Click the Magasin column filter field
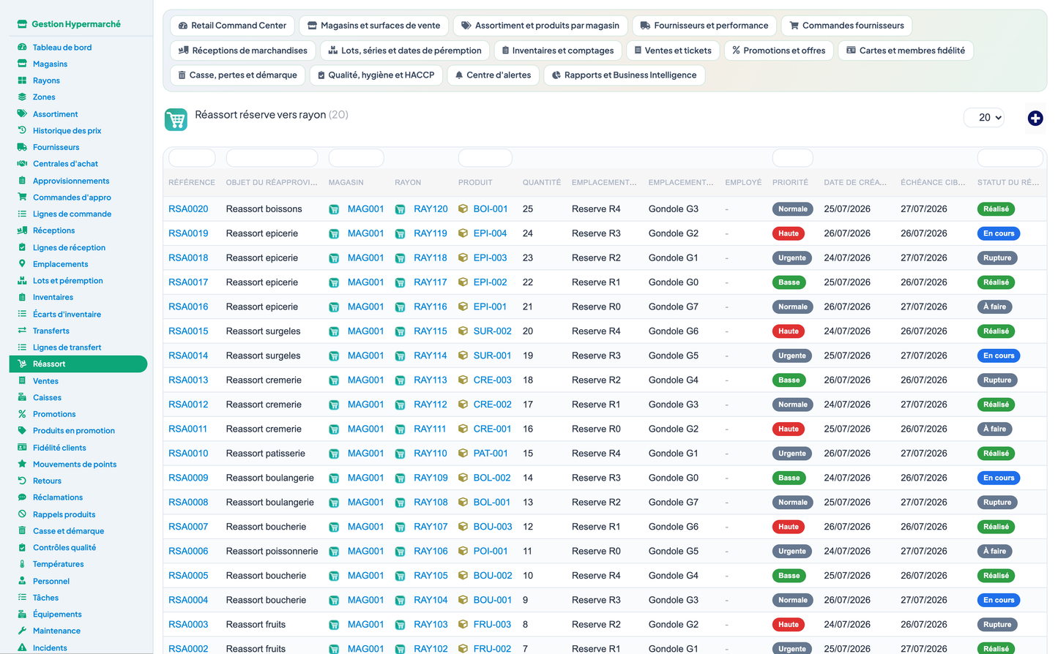Image resolution: width=1058 pixels, height=654 pixels. click(x=357, y=158)
